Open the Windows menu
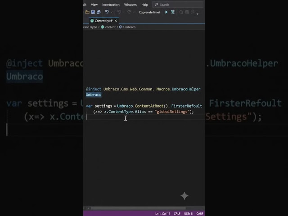The image size is (288, 216). [130, 4]
